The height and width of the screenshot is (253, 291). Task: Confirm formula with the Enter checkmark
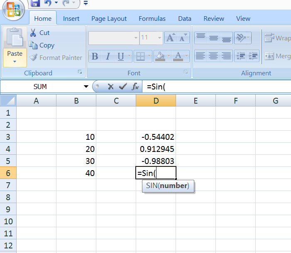coord(122,87)
